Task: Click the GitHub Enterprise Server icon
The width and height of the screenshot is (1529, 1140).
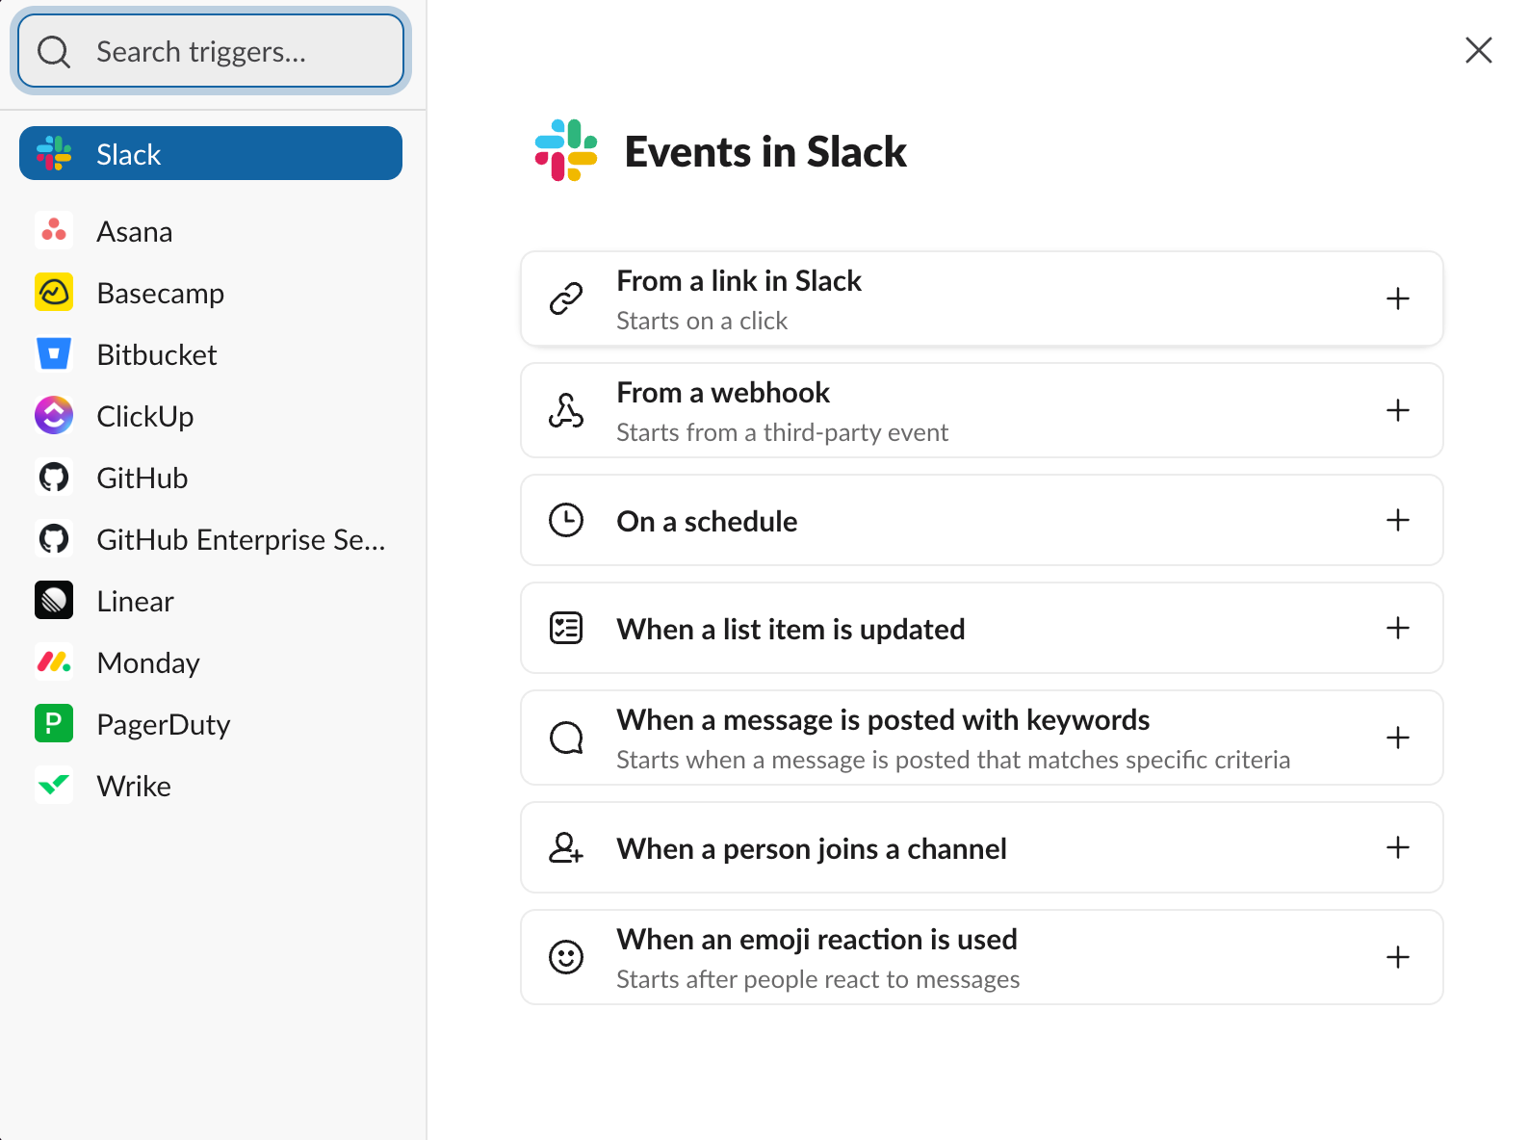Action: [54, 539]
